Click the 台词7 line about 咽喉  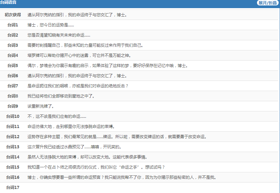[x=78, y=86]
